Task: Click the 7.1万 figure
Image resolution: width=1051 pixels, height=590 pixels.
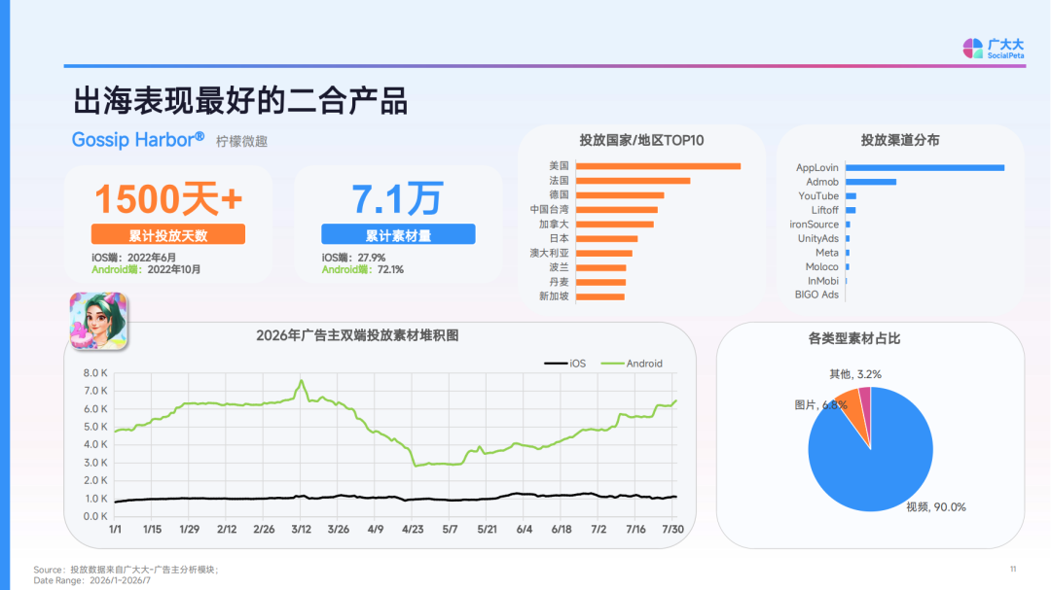Action: 397,198
